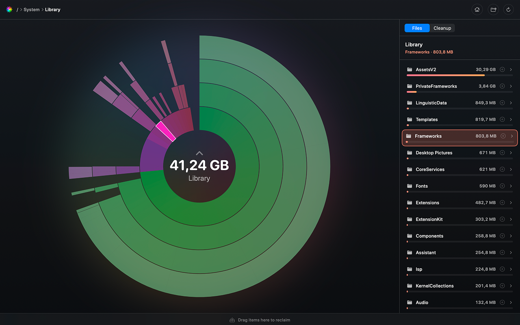This screenshot has height=325, width=520.
Task: Select the lsp folder row
Action: click(x=460, y=271)
